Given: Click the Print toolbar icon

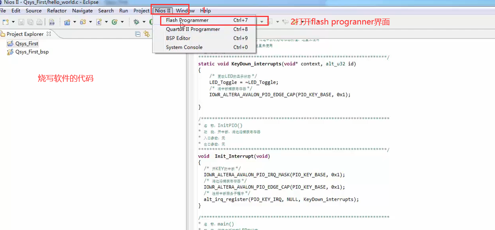Looking at the screenshot, I should (x=39, y=22).
